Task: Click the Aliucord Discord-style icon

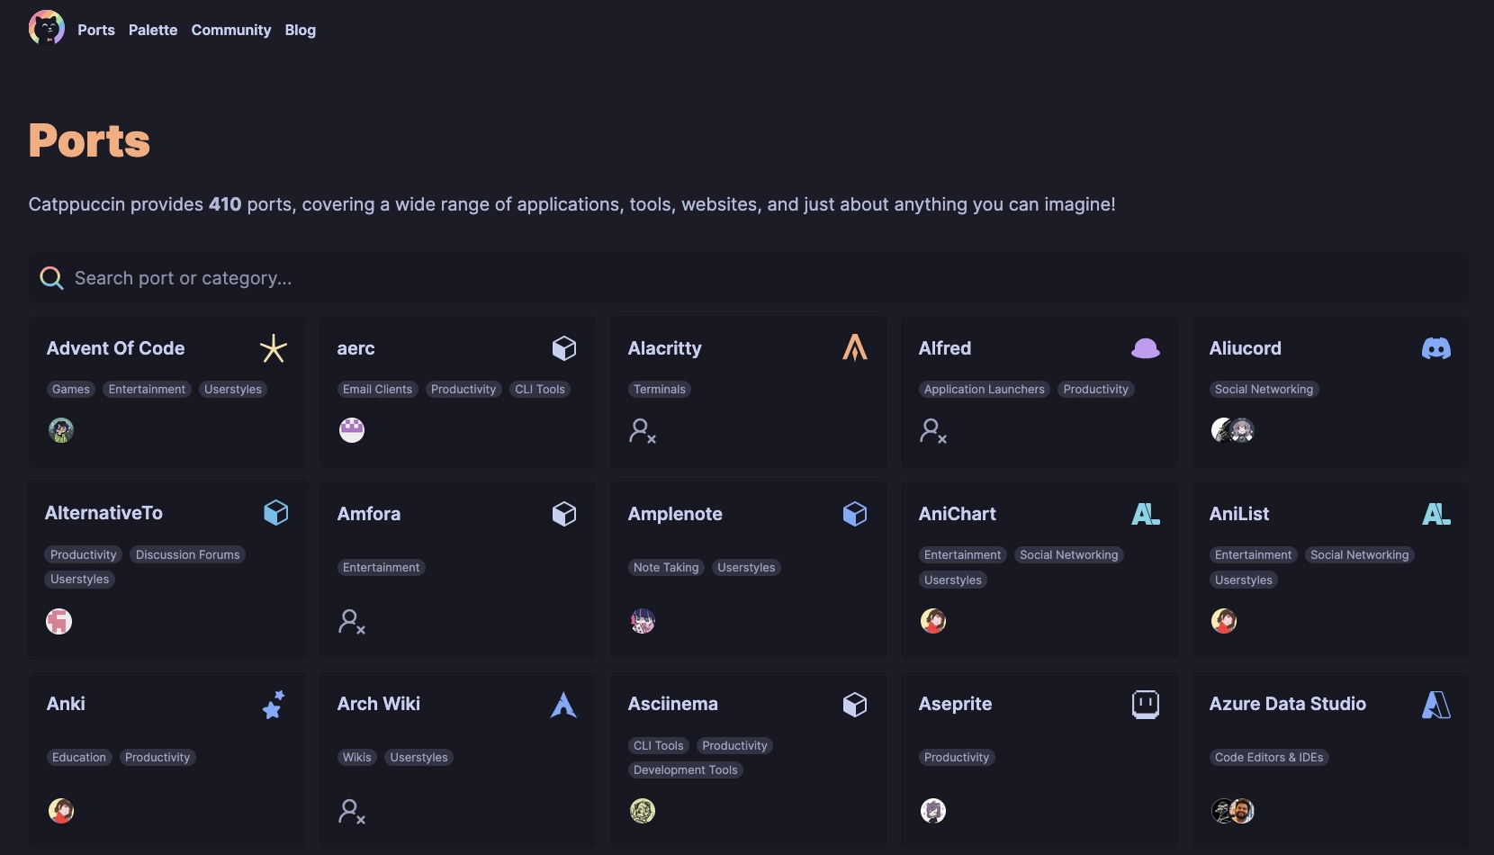Action: click(x=1436, y=348)
